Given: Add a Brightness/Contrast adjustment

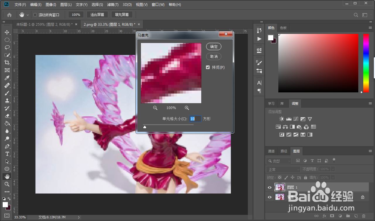Looking at the screenshot, I should click(x=282, y=119).
